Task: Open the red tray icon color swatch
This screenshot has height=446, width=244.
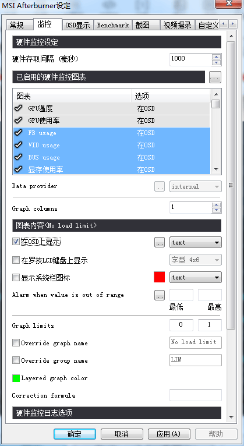Action: click(159, 277)
